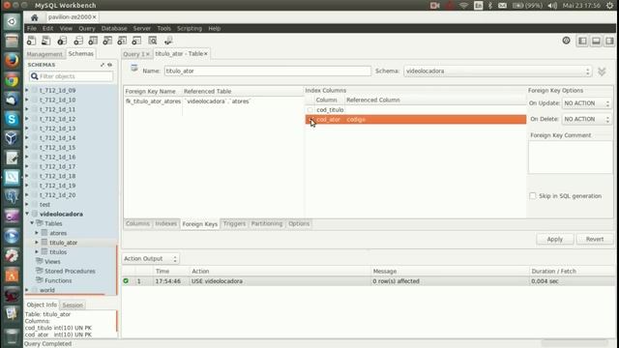Open the Scripting menu
The width and height of the screenshot is (619, 348).
[x=190, y=28]
